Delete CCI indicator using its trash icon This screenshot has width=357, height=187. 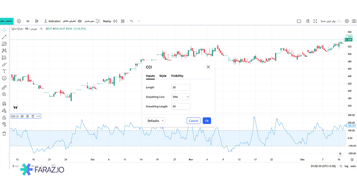33,116
